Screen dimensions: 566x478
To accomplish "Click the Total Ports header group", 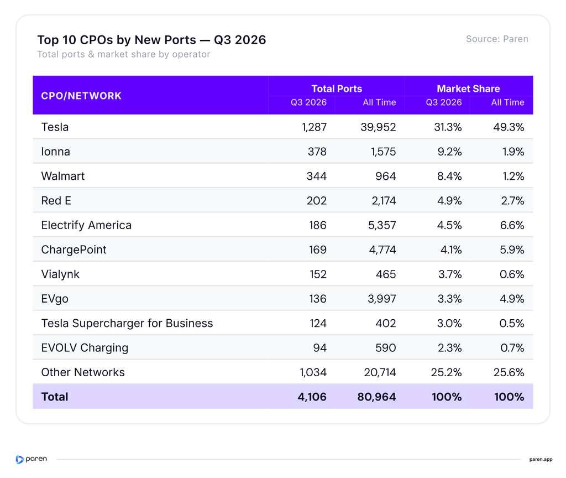I will click(337, 89).
